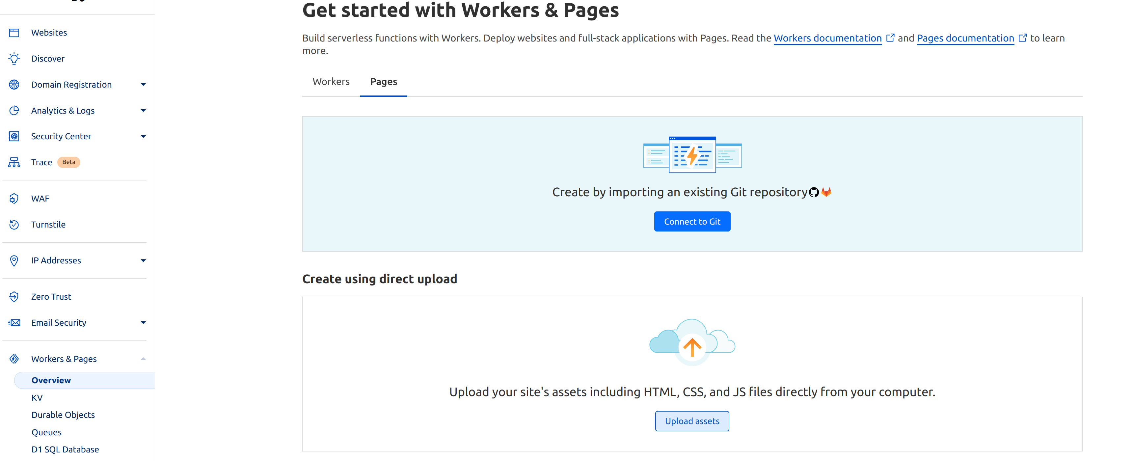Select the Pages tab
Image resolution: width=1133 pixels, height=461 pixels.
[383, 82]
